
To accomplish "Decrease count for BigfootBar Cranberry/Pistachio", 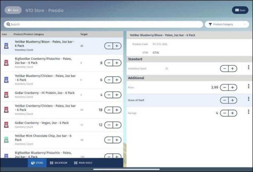I will point(109,63).
